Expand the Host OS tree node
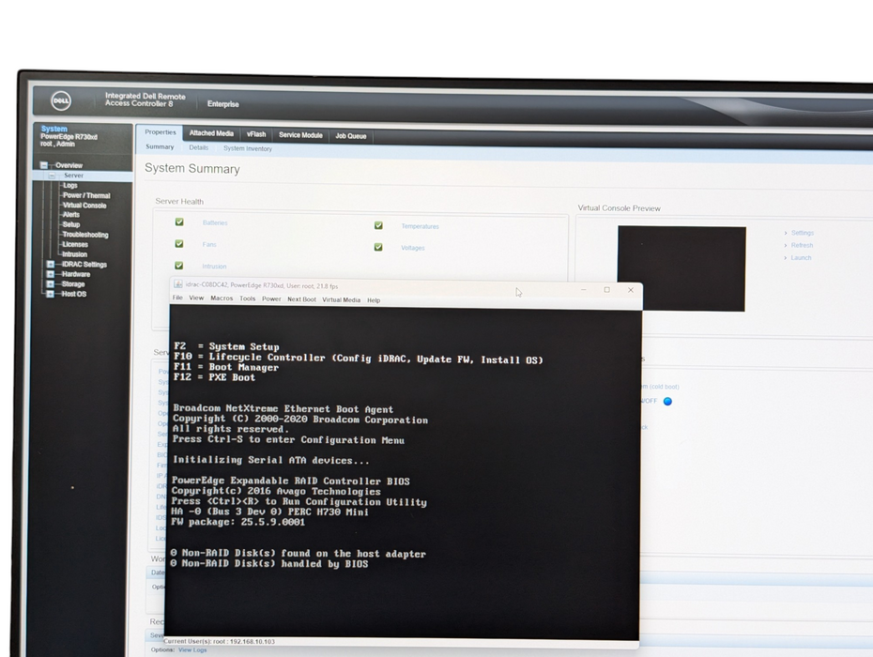The image size is (873, 657). (50, 294)
